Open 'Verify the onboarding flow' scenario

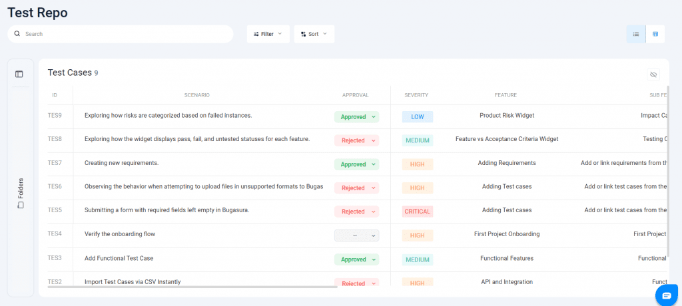120,234
